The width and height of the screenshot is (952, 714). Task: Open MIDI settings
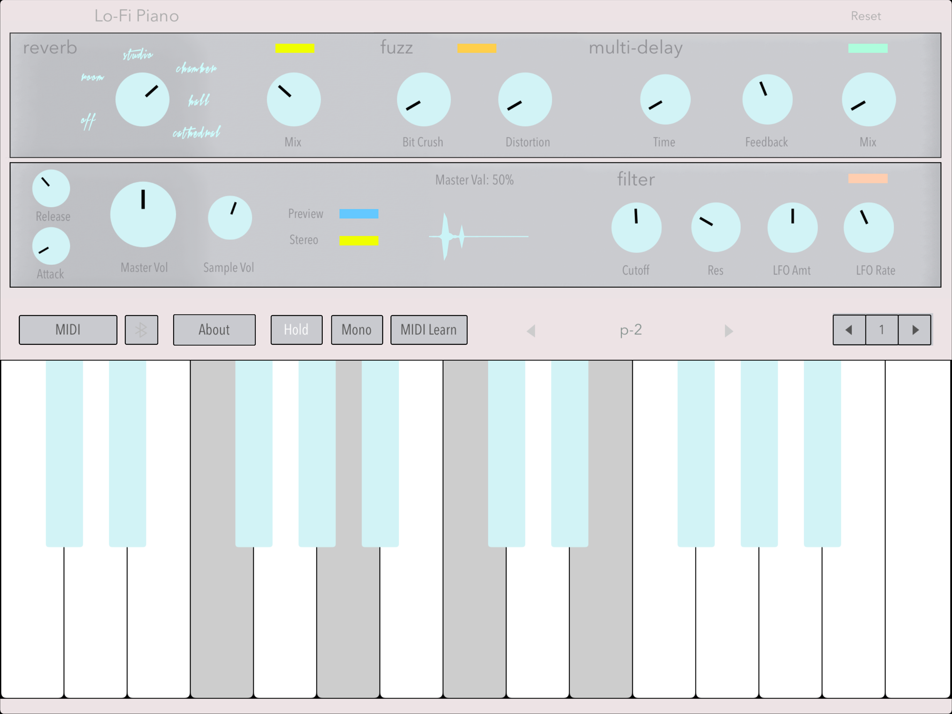click(68, 330)
